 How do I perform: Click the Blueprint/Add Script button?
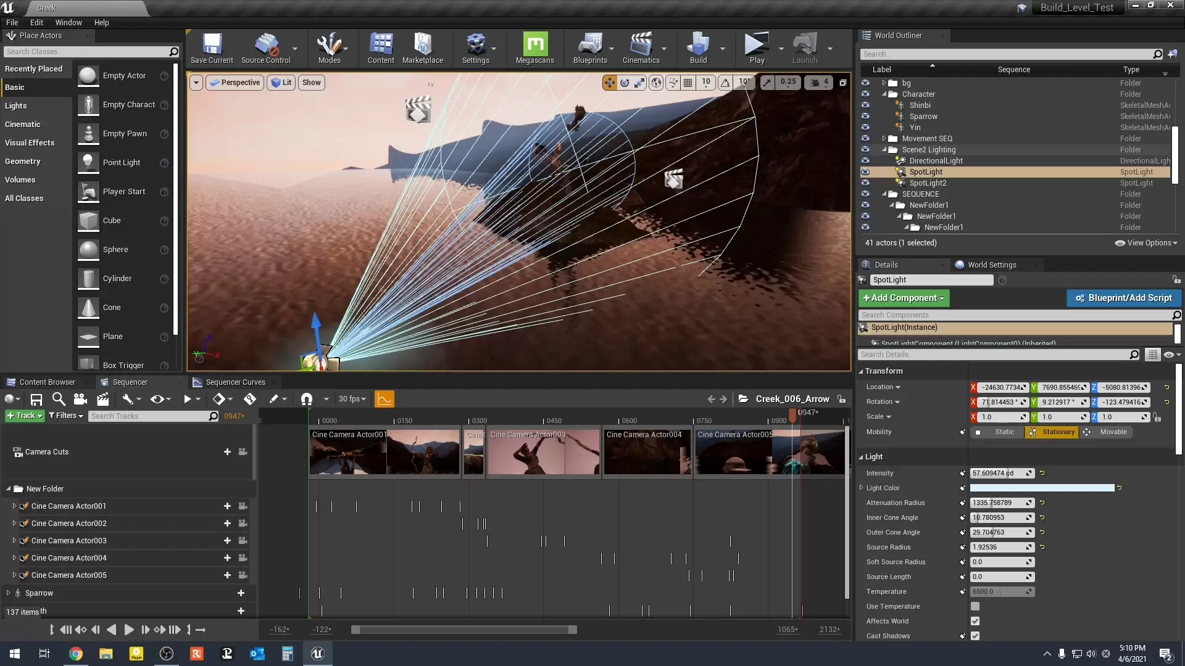point(1123,298)
